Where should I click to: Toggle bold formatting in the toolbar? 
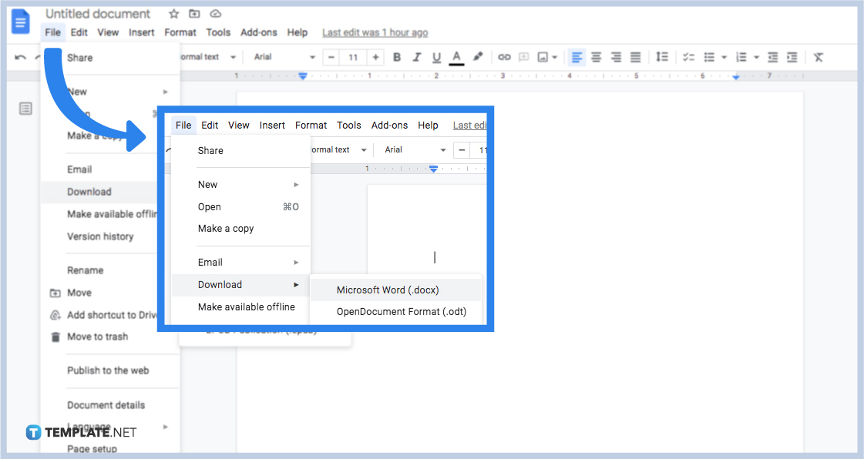pos(396,57)
